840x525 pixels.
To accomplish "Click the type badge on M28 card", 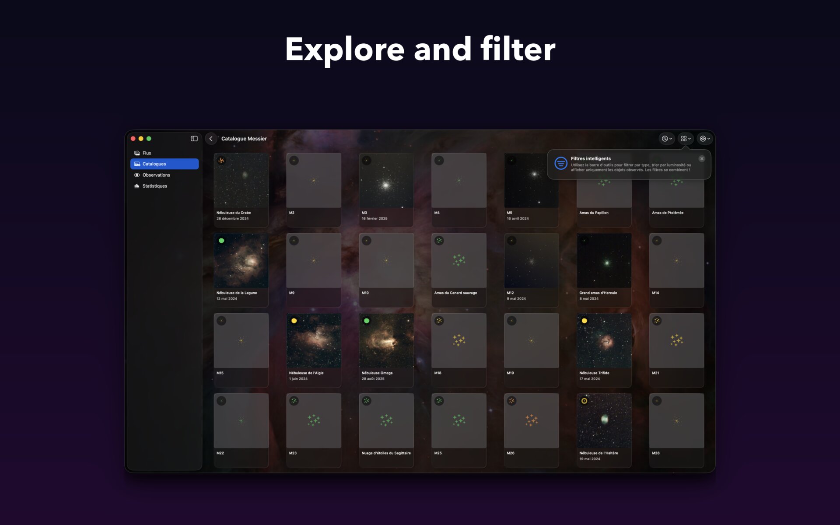I will [657, 401].
